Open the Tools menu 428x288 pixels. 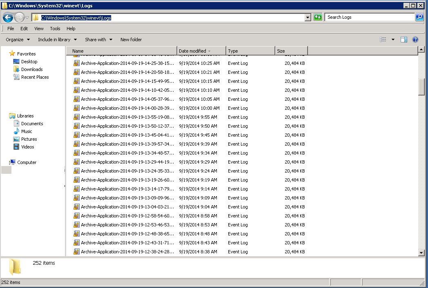tap(55, 29)
